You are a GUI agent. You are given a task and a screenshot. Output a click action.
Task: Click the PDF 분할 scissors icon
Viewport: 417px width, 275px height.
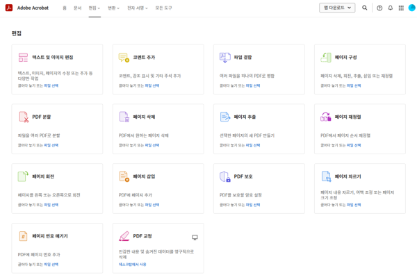coord(24,117)
